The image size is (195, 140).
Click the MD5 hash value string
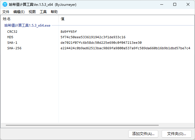[x=93, y=37]
